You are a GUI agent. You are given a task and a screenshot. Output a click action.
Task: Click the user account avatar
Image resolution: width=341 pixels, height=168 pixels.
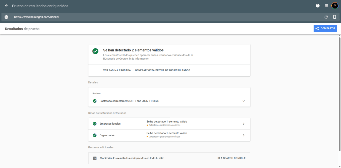[335, 6]
